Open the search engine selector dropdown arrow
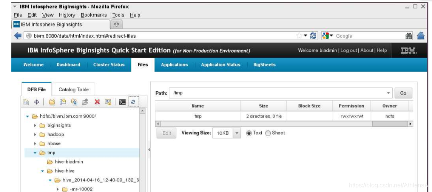The height and width of the screenshot is (192, 432). tap(332, 36)
